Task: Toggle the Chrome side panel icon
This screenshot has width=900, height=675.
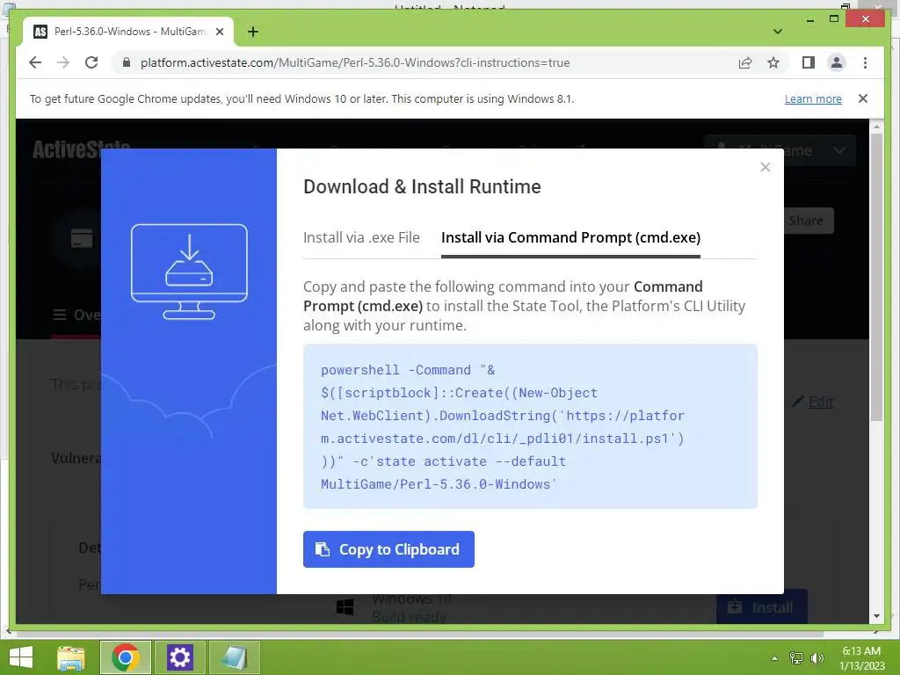Action: tap(809, 62)
